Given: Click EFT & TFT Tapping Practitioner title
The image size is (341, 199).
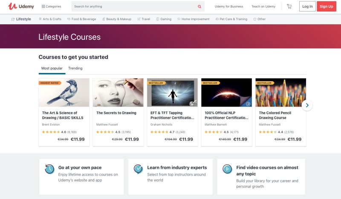Looking at the screenshot, I should click(172, 115).
